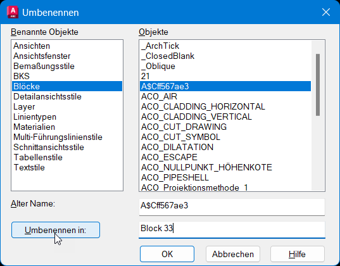
Task: Close the Umbenennen dialog
Action: pyautogui.click(x=326, y=13)
